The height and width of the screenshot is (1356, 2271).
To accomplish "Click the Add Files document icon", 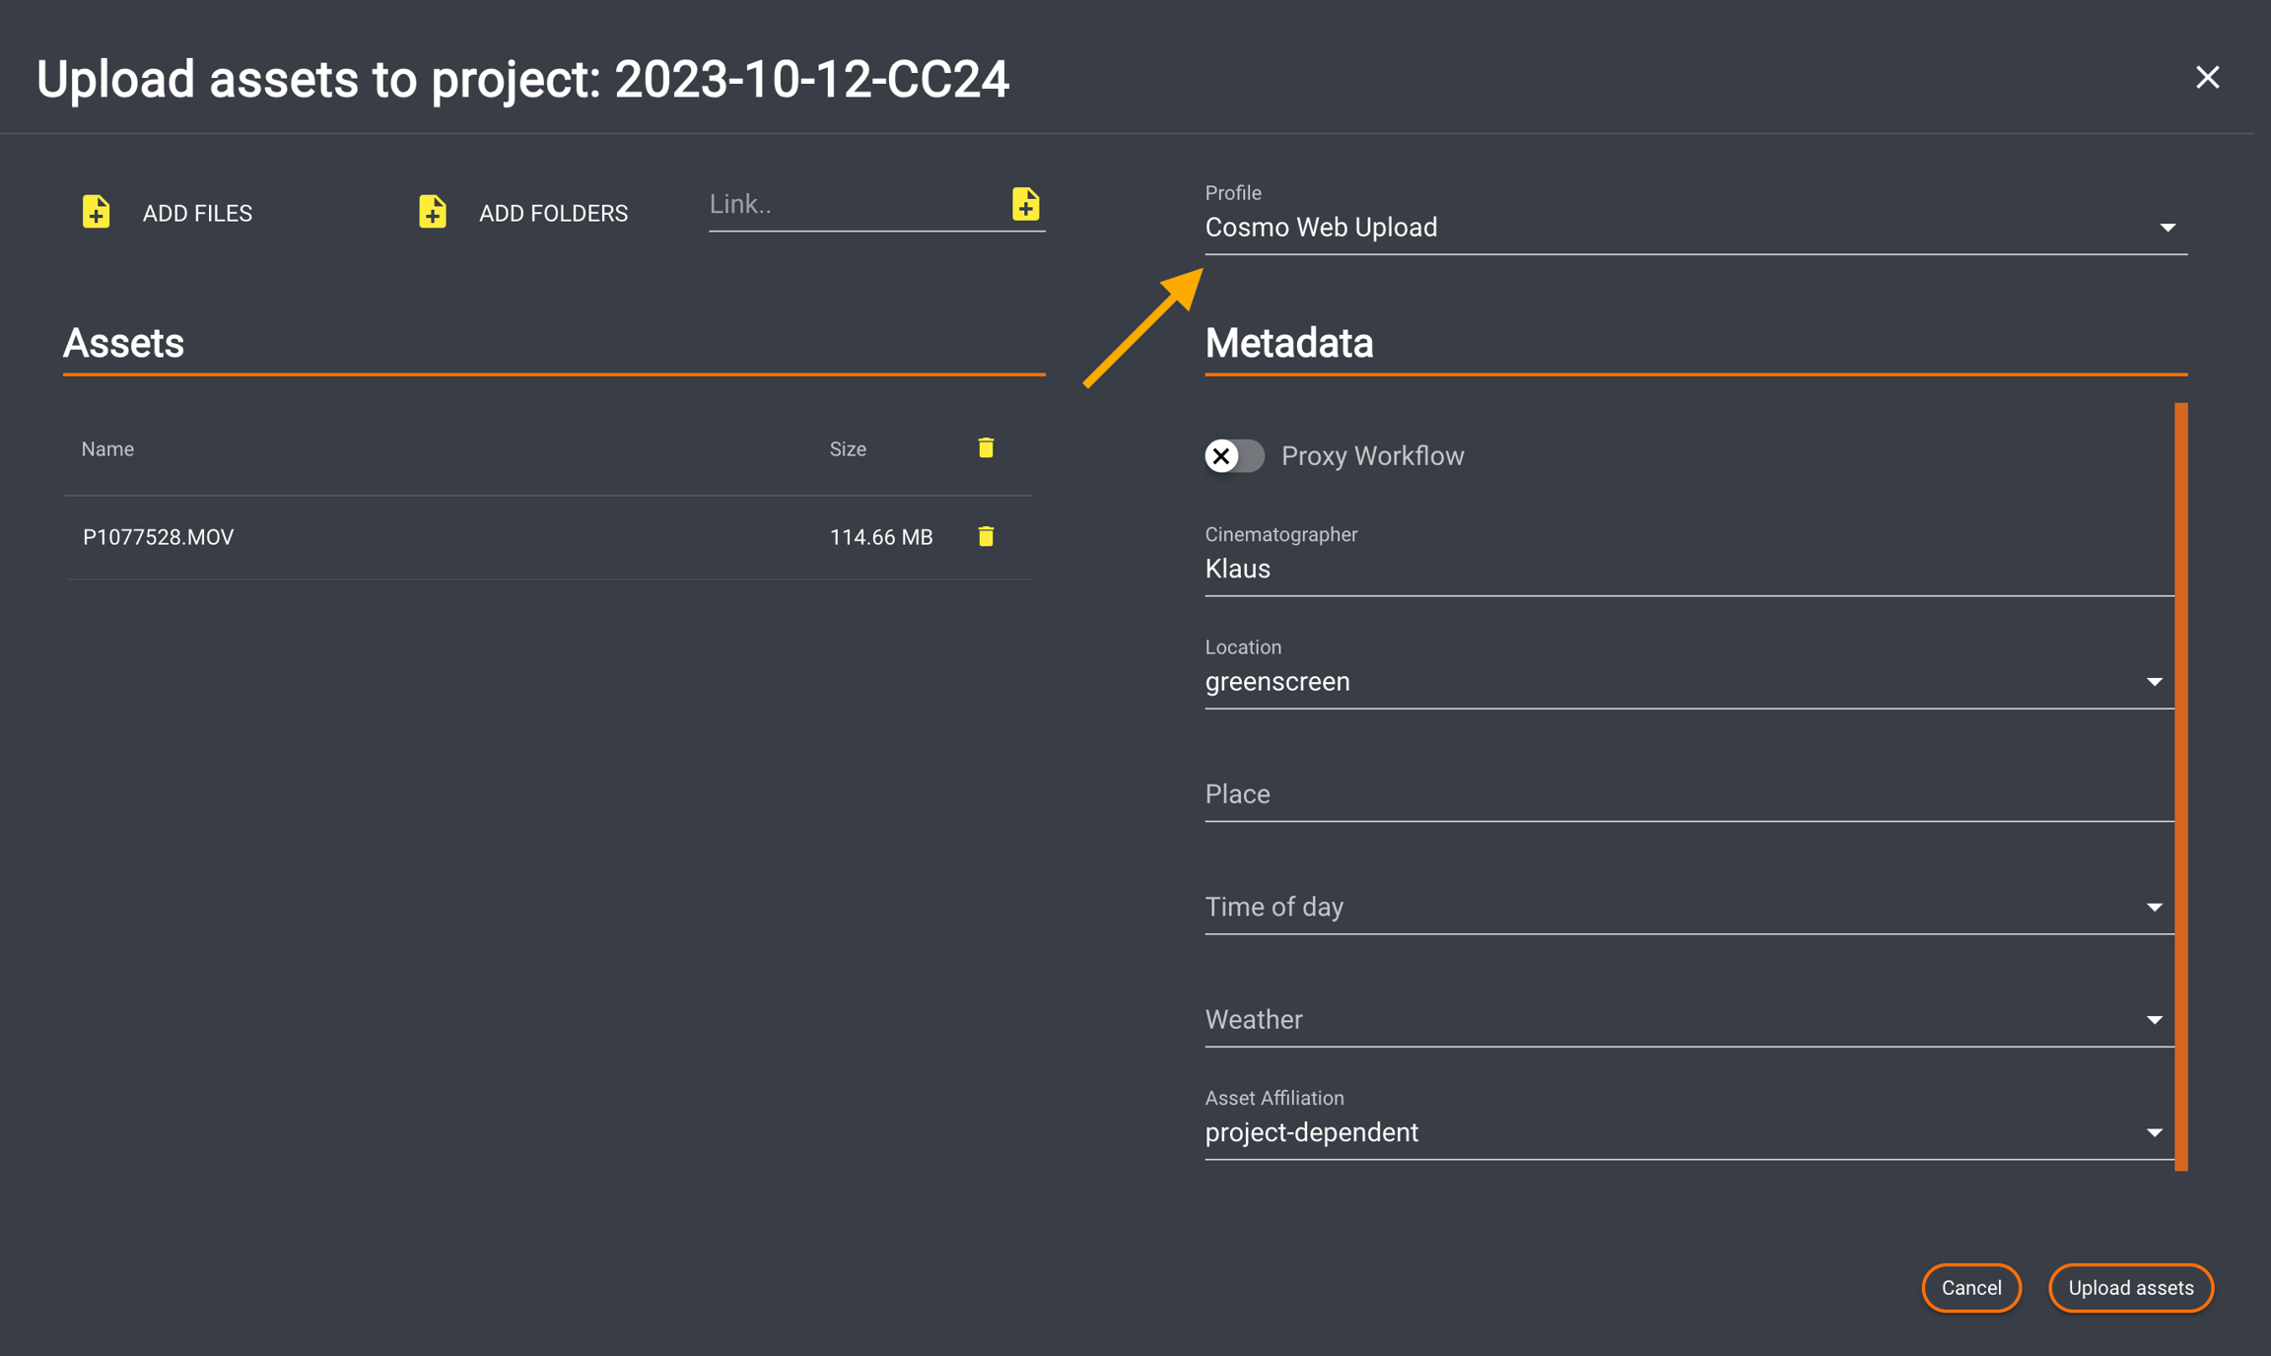I will click(x=96, y=212).
